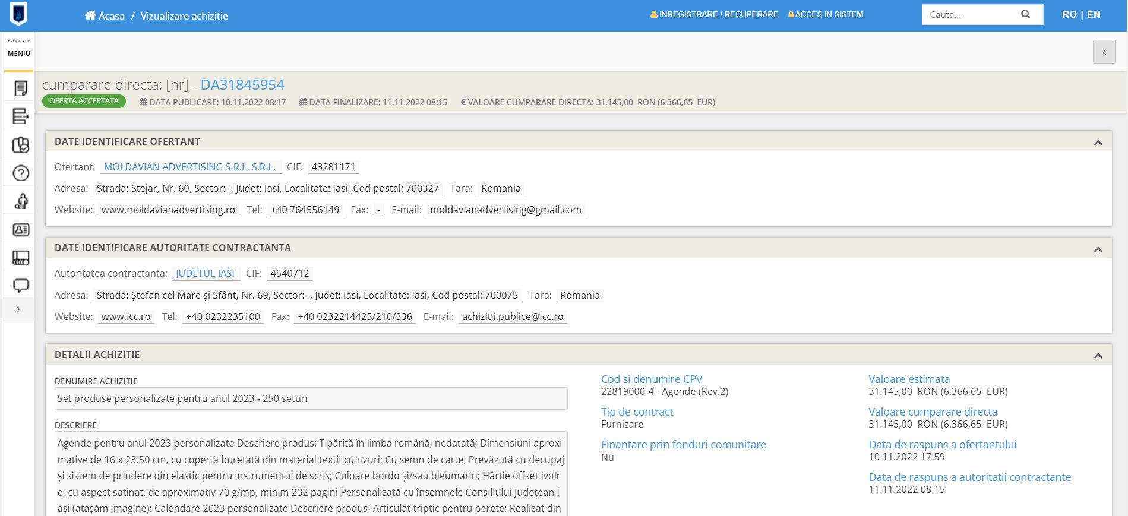1128x516 pixels.
Task: Go to the Acasa breadcrumb
Action: [112, 16]
